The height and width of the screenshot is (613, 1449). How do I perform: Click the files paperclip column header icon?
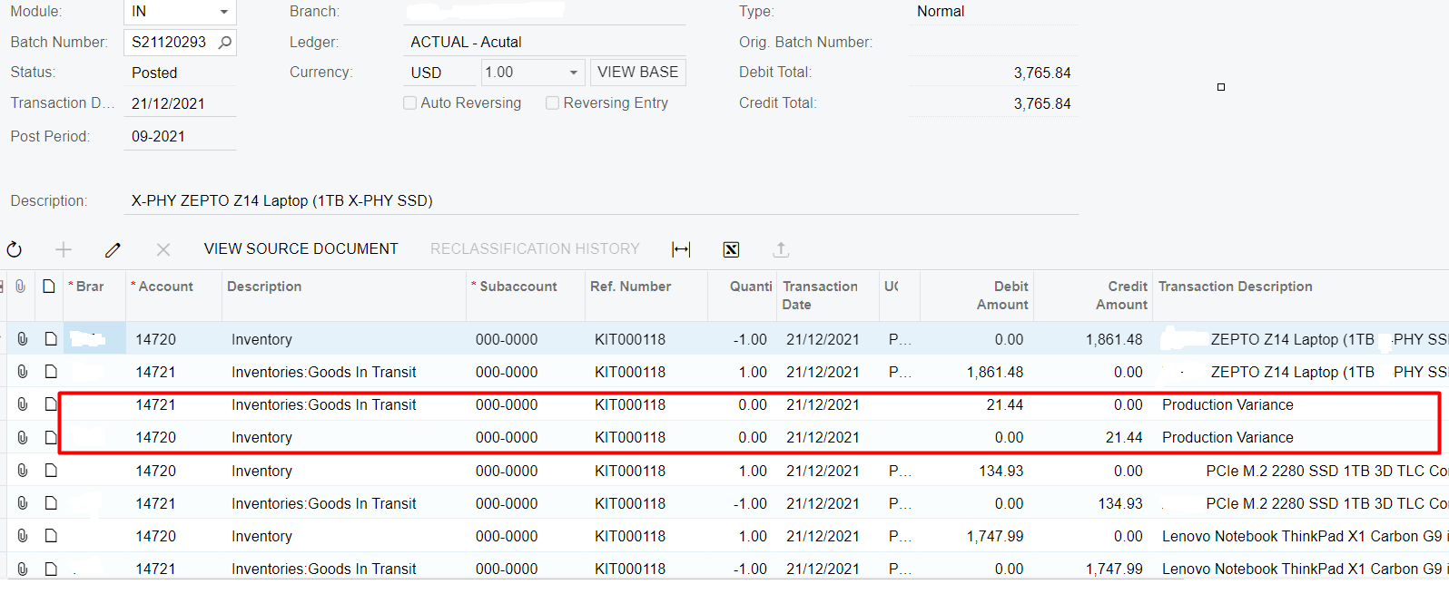click(x=22, y=287)
